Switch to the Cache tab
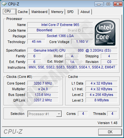 (x=23, y=12)
